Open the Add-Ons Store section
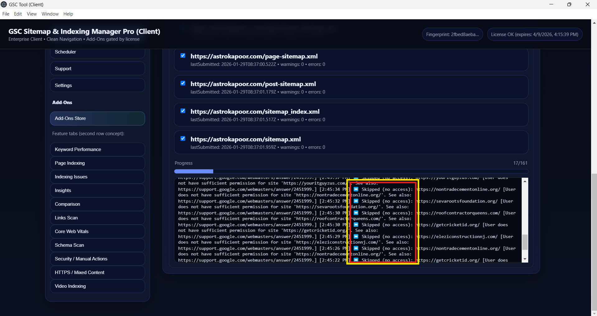Screen dimensions: 597x316 tap(97, 118)
